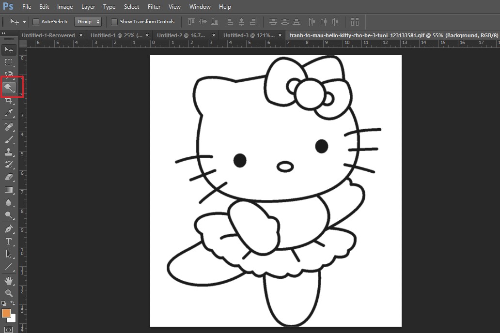Swap foreground and background colors
The height and width of the screenshot is (333, 500).
(13, 303)
